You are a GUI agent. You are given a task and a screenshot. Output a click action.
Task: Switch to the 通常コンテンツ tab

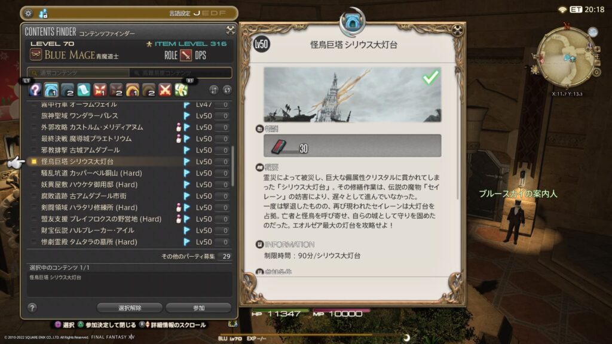point(78,73)
